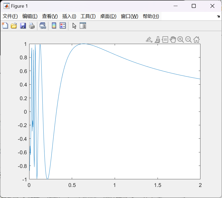
Task: Select the Zoom In magnifier
Action: click(180, 40)
